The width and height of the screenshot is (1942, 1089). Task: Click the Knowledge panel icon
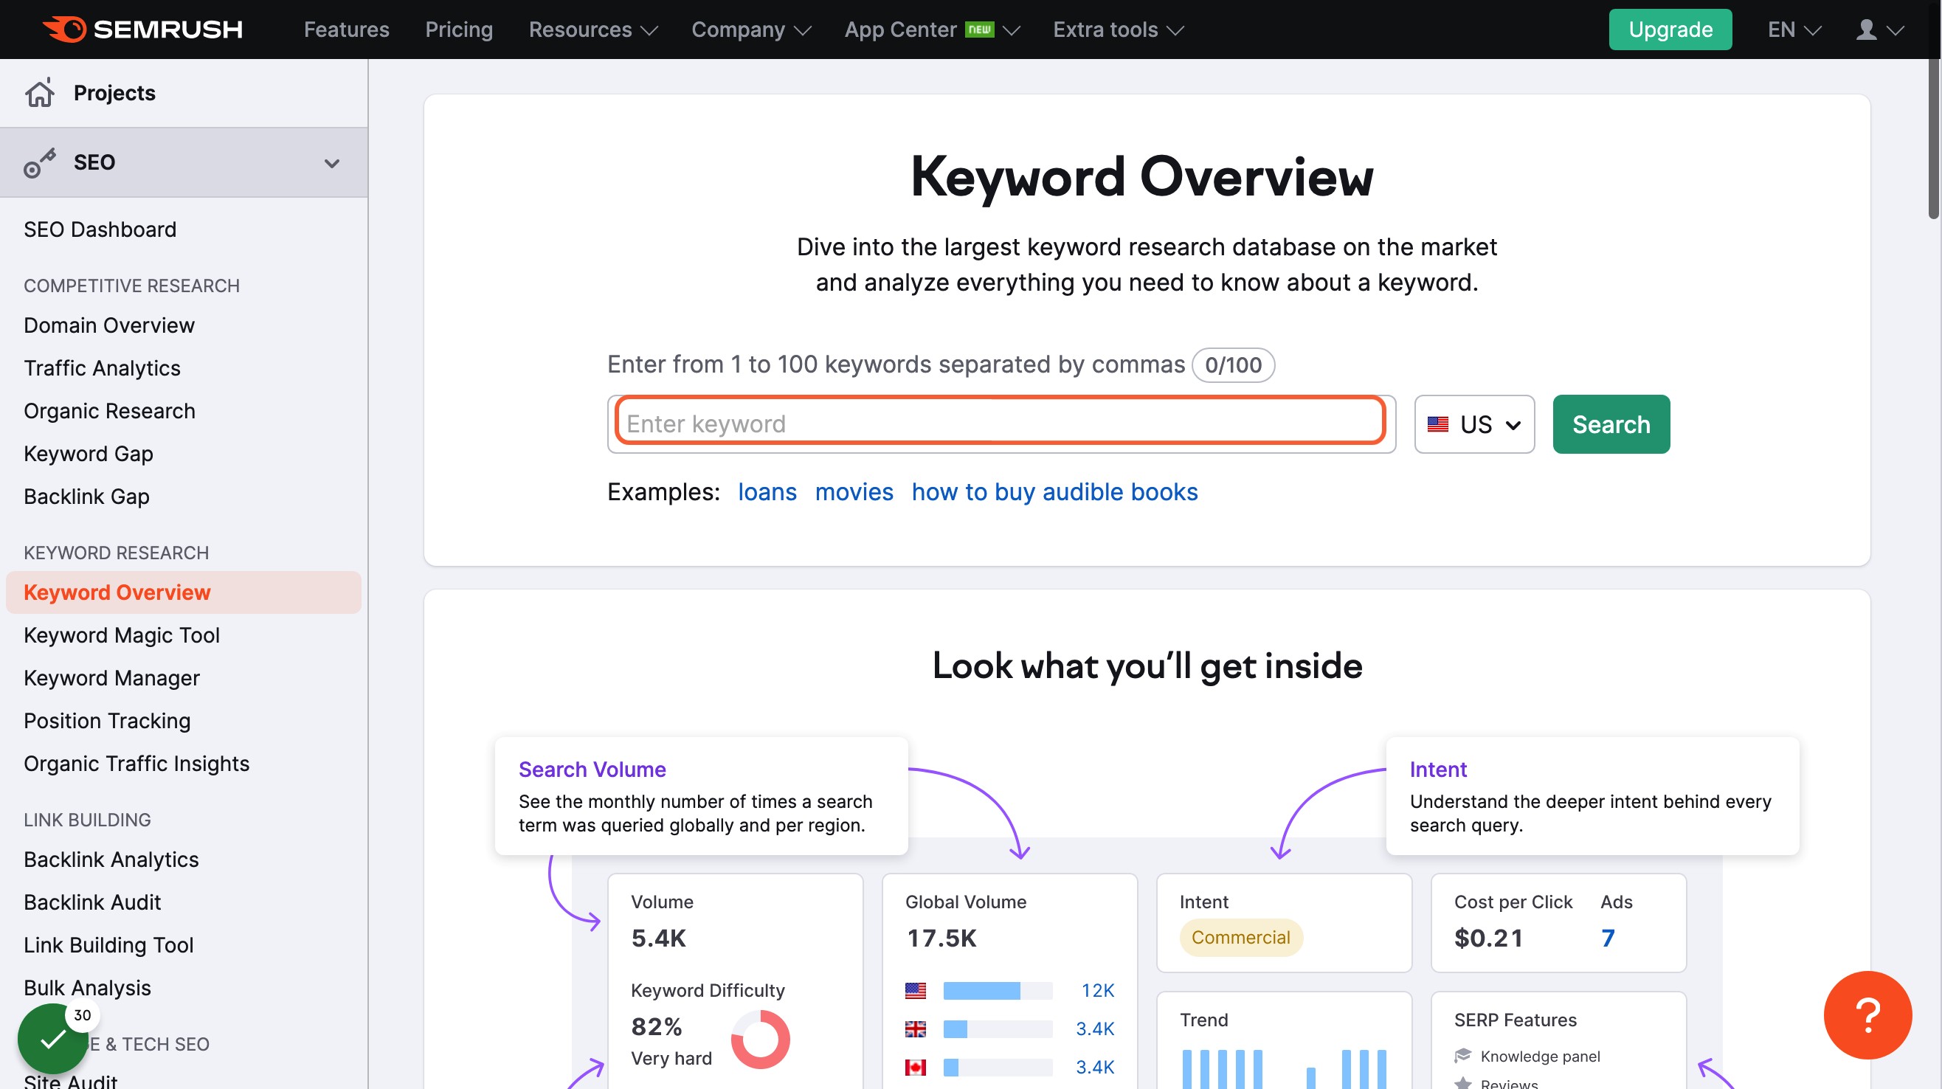pos(1462,1055)
